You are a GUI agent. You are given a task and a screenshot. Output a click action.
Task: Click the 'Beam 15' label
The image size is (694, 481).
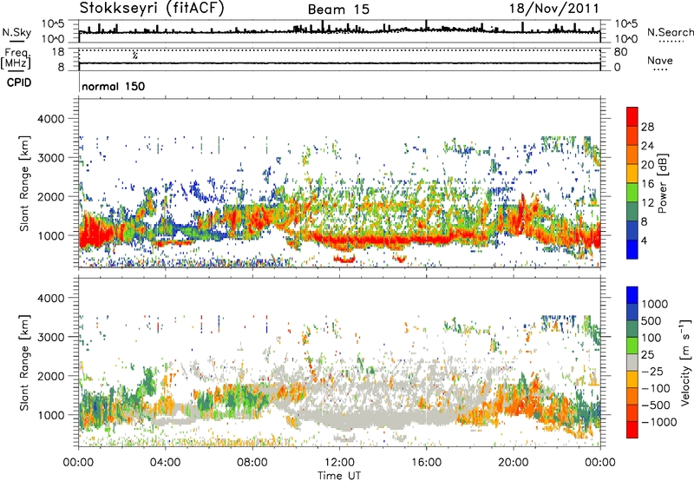point(338,10)
